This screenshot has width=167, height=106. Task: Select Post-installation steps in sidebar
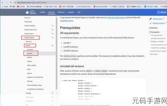pyautogui.click(x=35, y=85)
